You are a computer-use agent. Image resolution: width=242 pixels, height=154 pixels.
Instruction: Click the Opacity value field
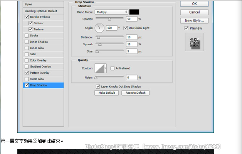click(131, 19)
